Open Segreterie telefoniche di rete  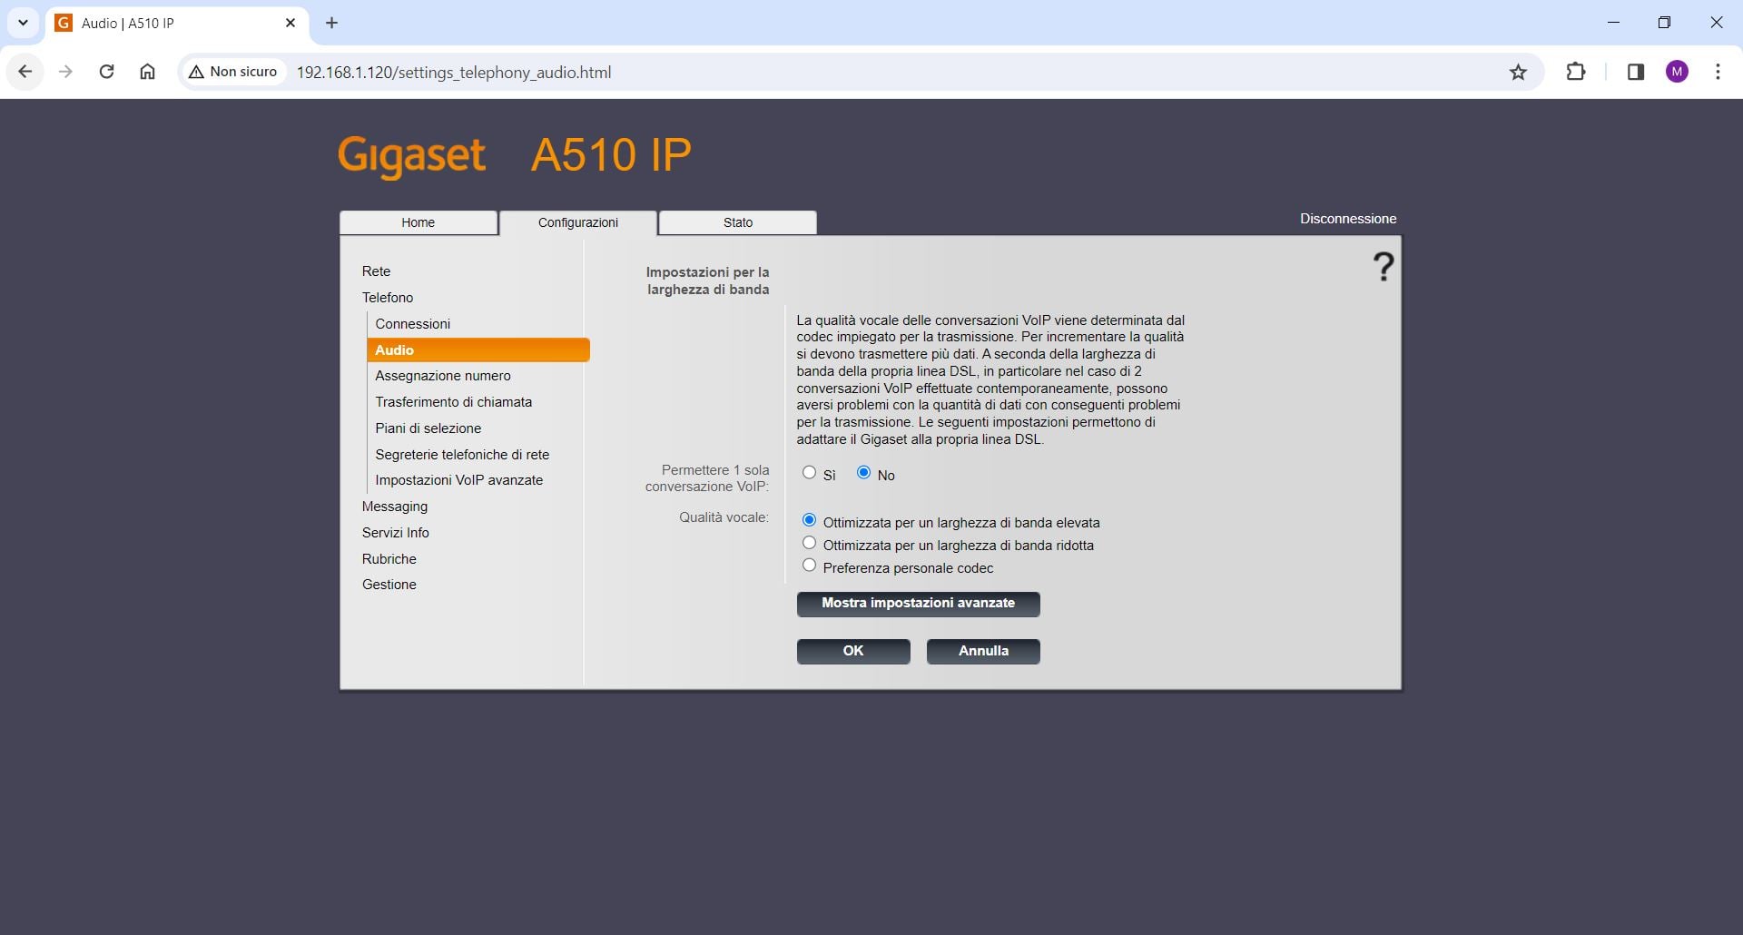[x=462, y=455]
